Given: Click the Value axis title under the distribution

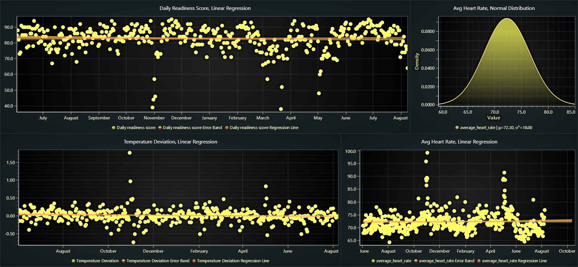Looking at the screenshot, I should [x=493, y=118].
